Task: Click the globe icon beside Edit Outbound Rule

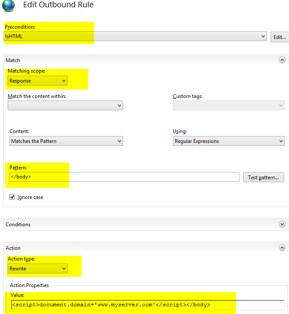Action: pos(9,5)
